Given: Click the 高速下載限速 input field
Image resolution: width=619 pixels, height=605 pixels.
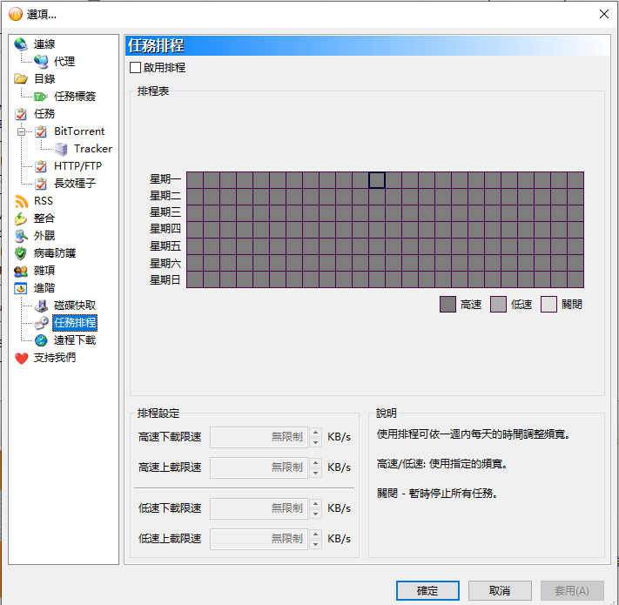Looking at the screenshot, I should tap(259, 437).
